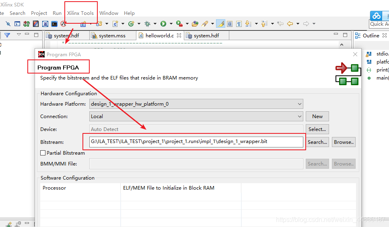The image size is (389, 227).
Task: Click the green Debug bug icon
Action: (147, 24)
